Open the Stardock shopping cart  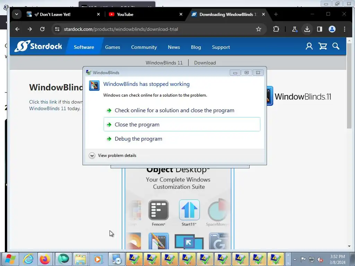(x=323, y=46)
